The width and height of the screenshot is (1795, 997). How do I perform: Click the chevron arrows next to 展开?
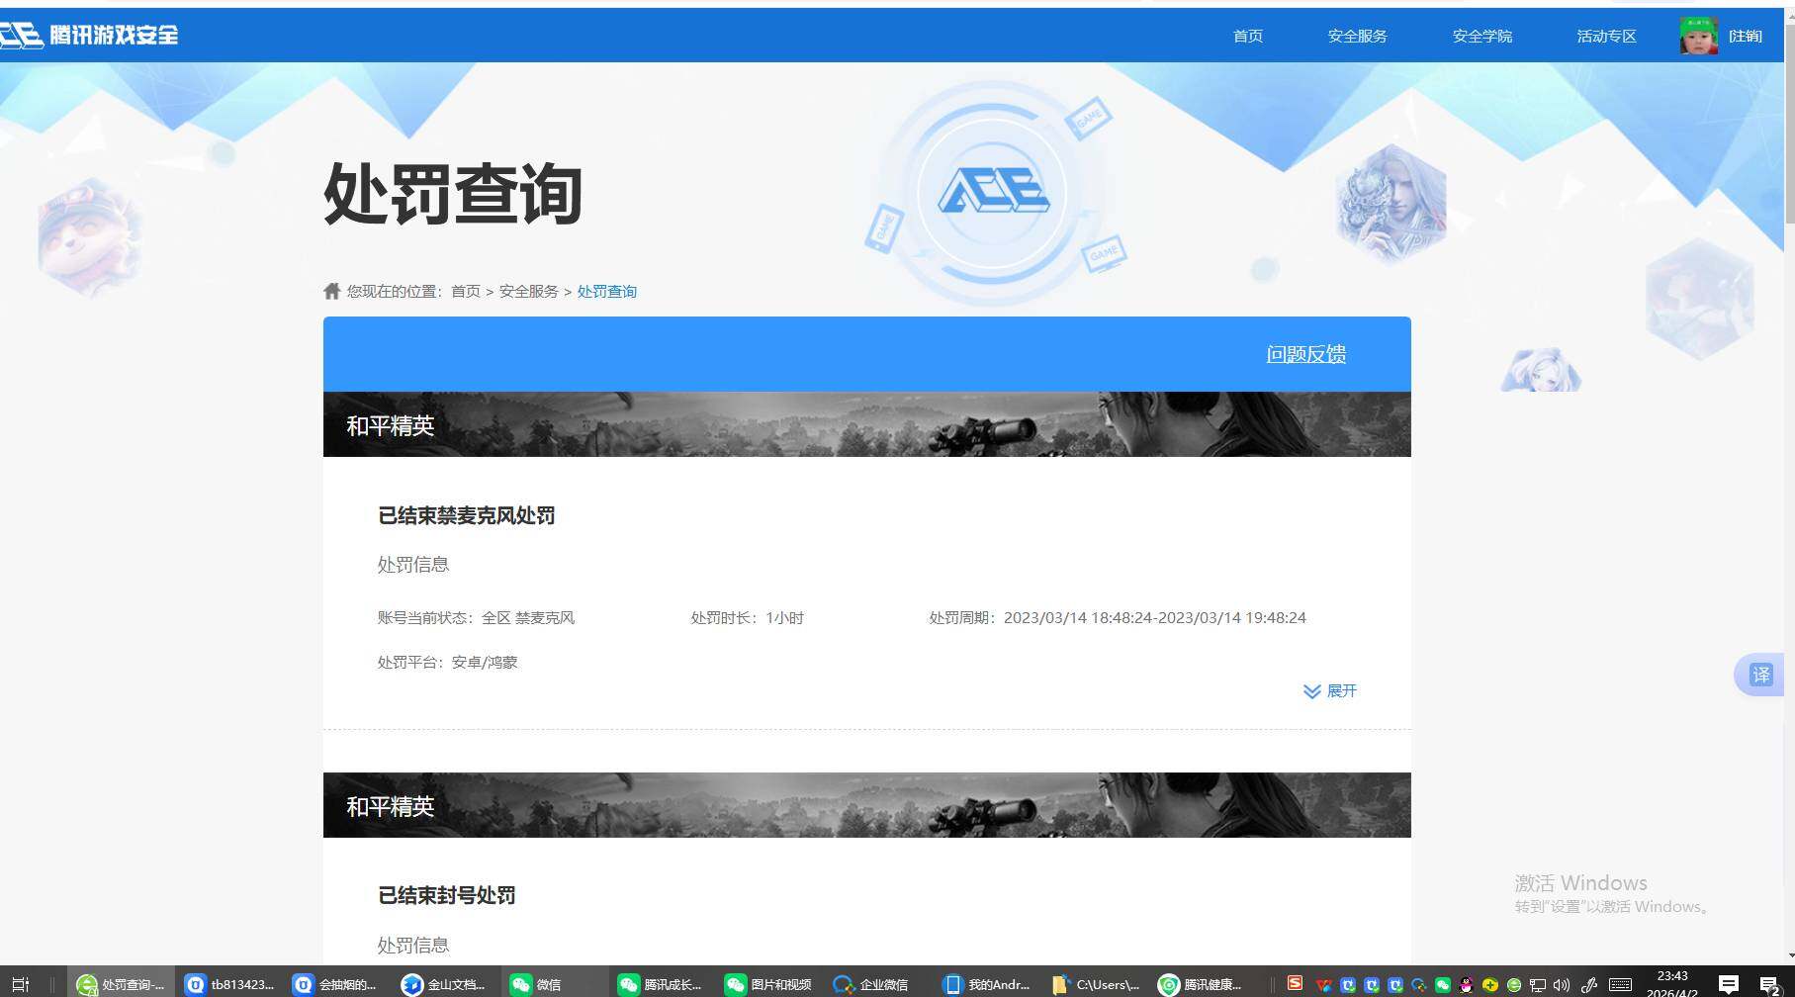coord(1312,691)
